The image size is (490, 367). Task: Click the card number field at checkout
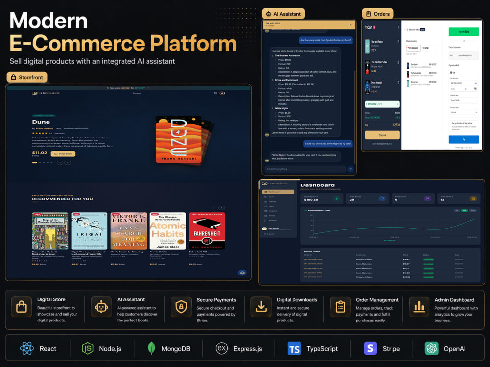[x=464, y=83]
